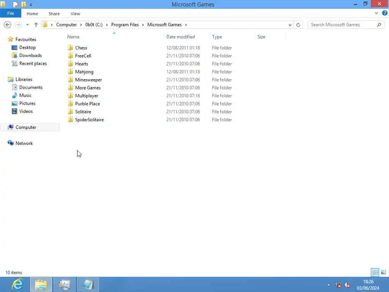The image size is (389, 292).
Task: Navigate to Computer in address bar
Action: tap(66, 25)
